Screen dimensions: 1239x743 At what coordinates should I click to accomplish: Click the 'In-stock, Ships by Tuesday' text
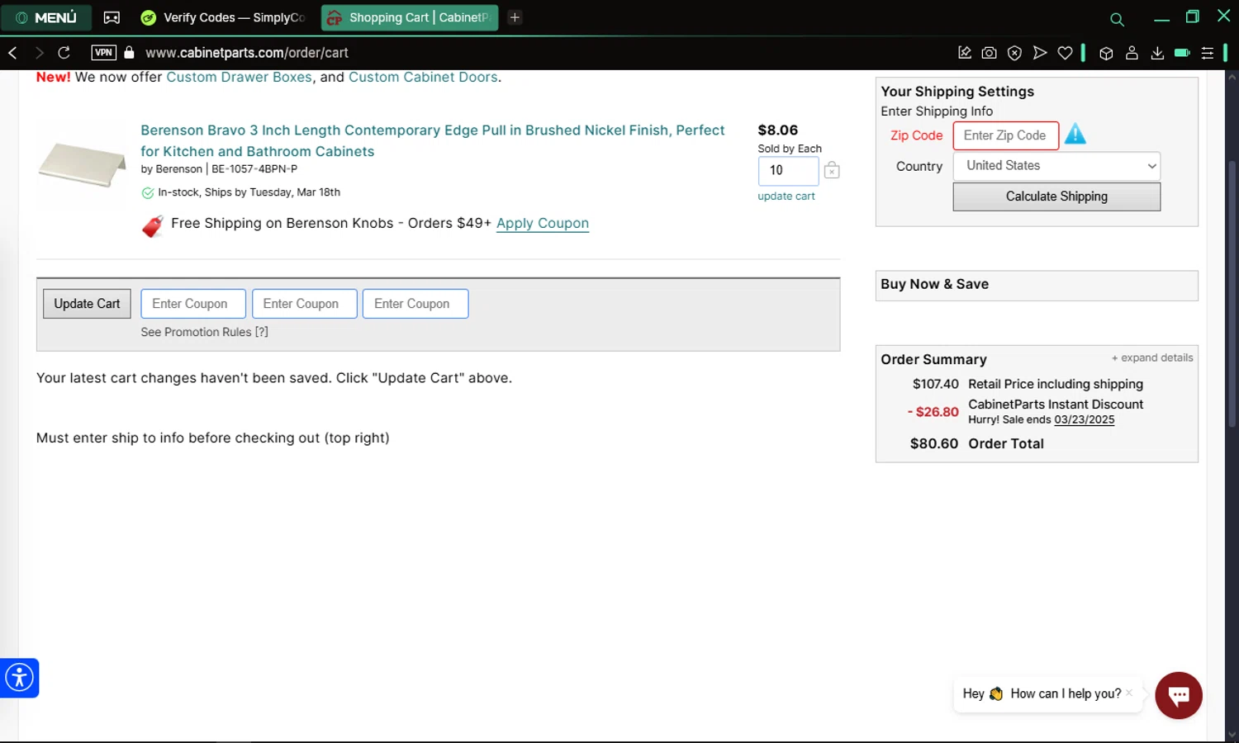[x=249, y=192]
